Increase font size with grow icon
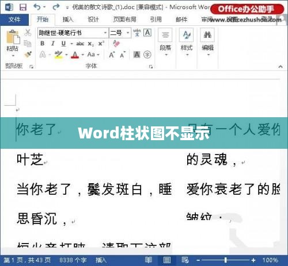Image resolution: width=288 pixels, height=266 pixels. (x=112, y=55)
